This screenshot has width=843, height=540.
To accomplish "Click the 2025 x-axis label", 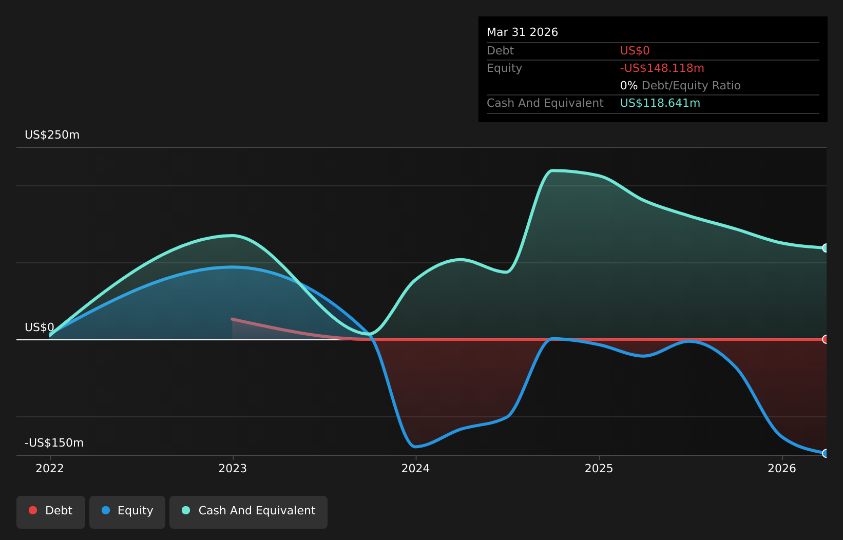I will click(x=599, y=468).
